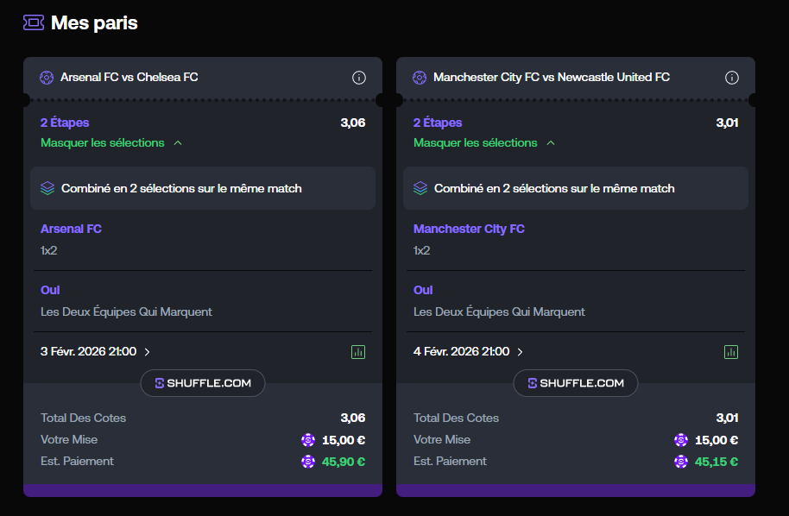
Task: Click the 3 Févr. 2026 21:00 date
Action: (x=89, y=351)
